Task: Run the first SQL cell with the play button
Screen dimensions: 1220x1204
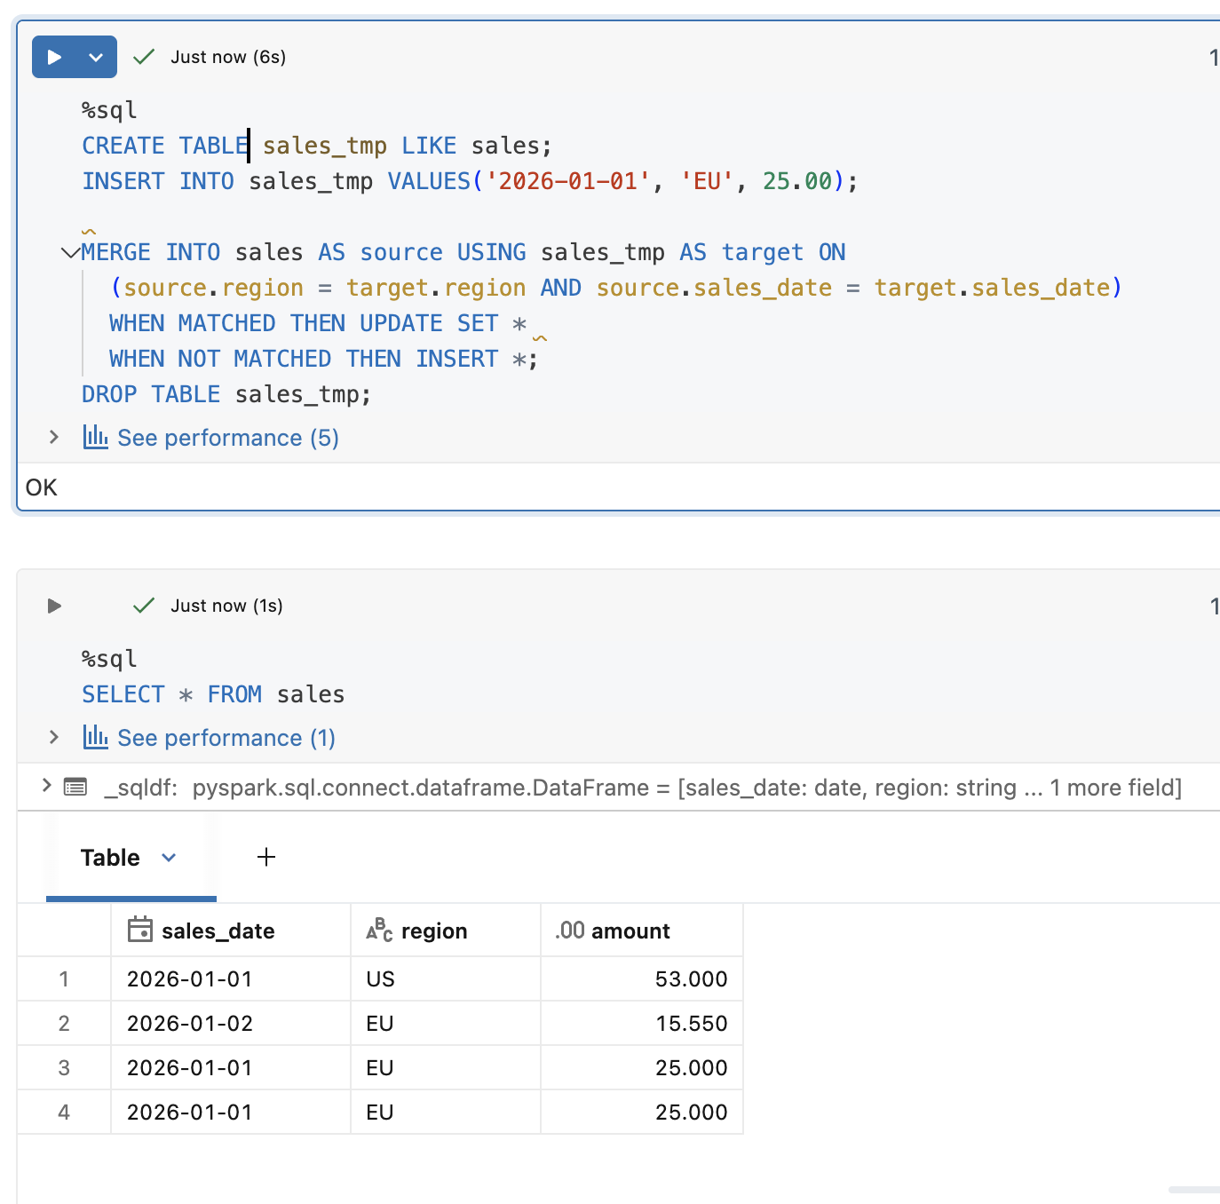Action: click(54, 57)
